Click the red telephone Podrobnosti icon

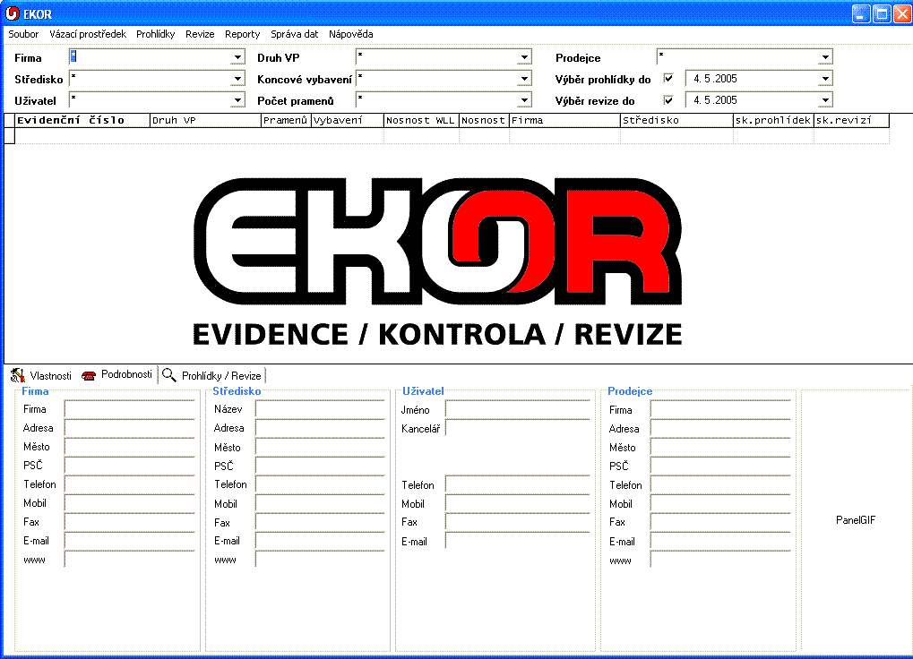[x=89, y=375]
